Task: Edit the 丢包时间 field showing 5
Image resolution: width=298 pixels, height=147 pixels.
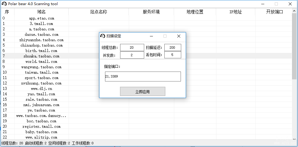Action: pos(172,55)
